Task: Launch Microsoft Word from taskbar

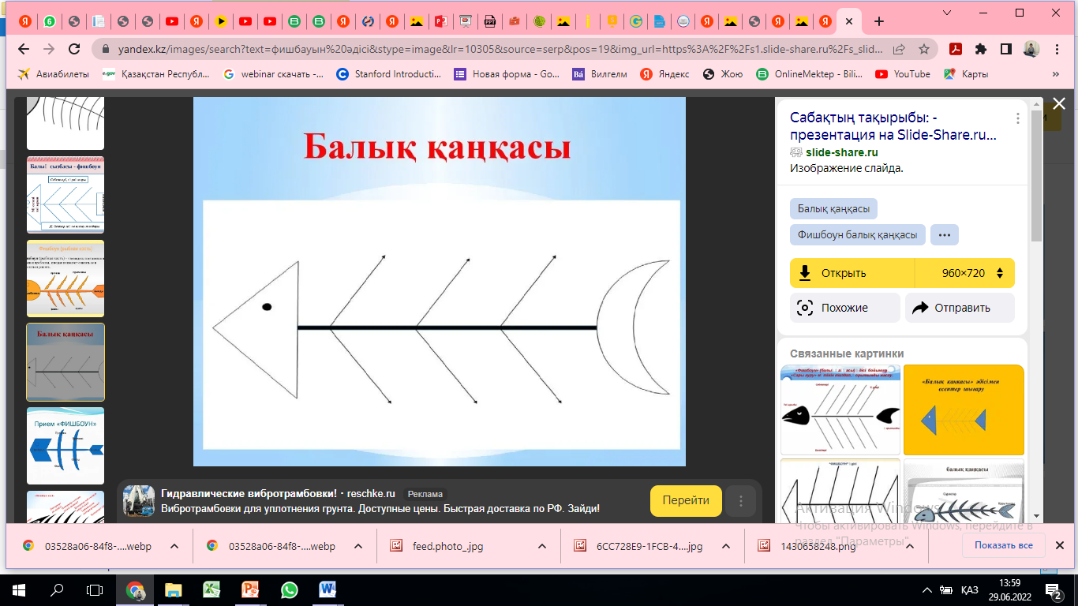Action: (328, 589)
